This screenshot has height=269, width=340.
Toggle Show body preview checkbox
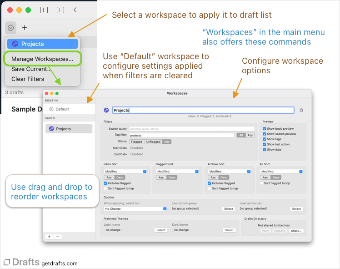265,129
